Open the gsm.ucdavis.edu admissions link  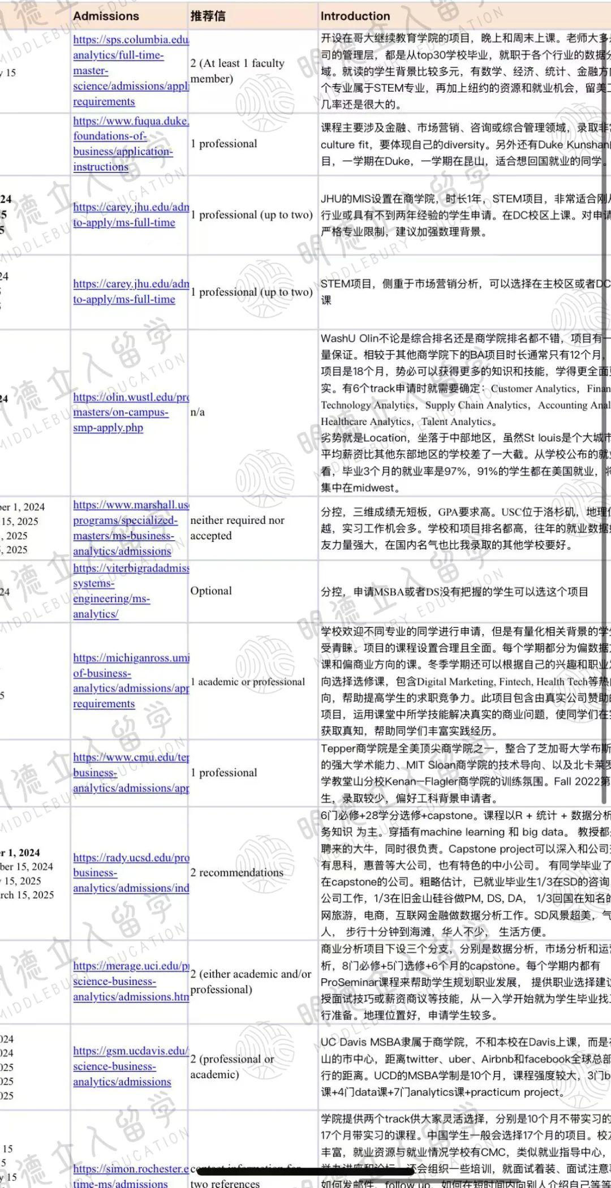pos(131,1066)
